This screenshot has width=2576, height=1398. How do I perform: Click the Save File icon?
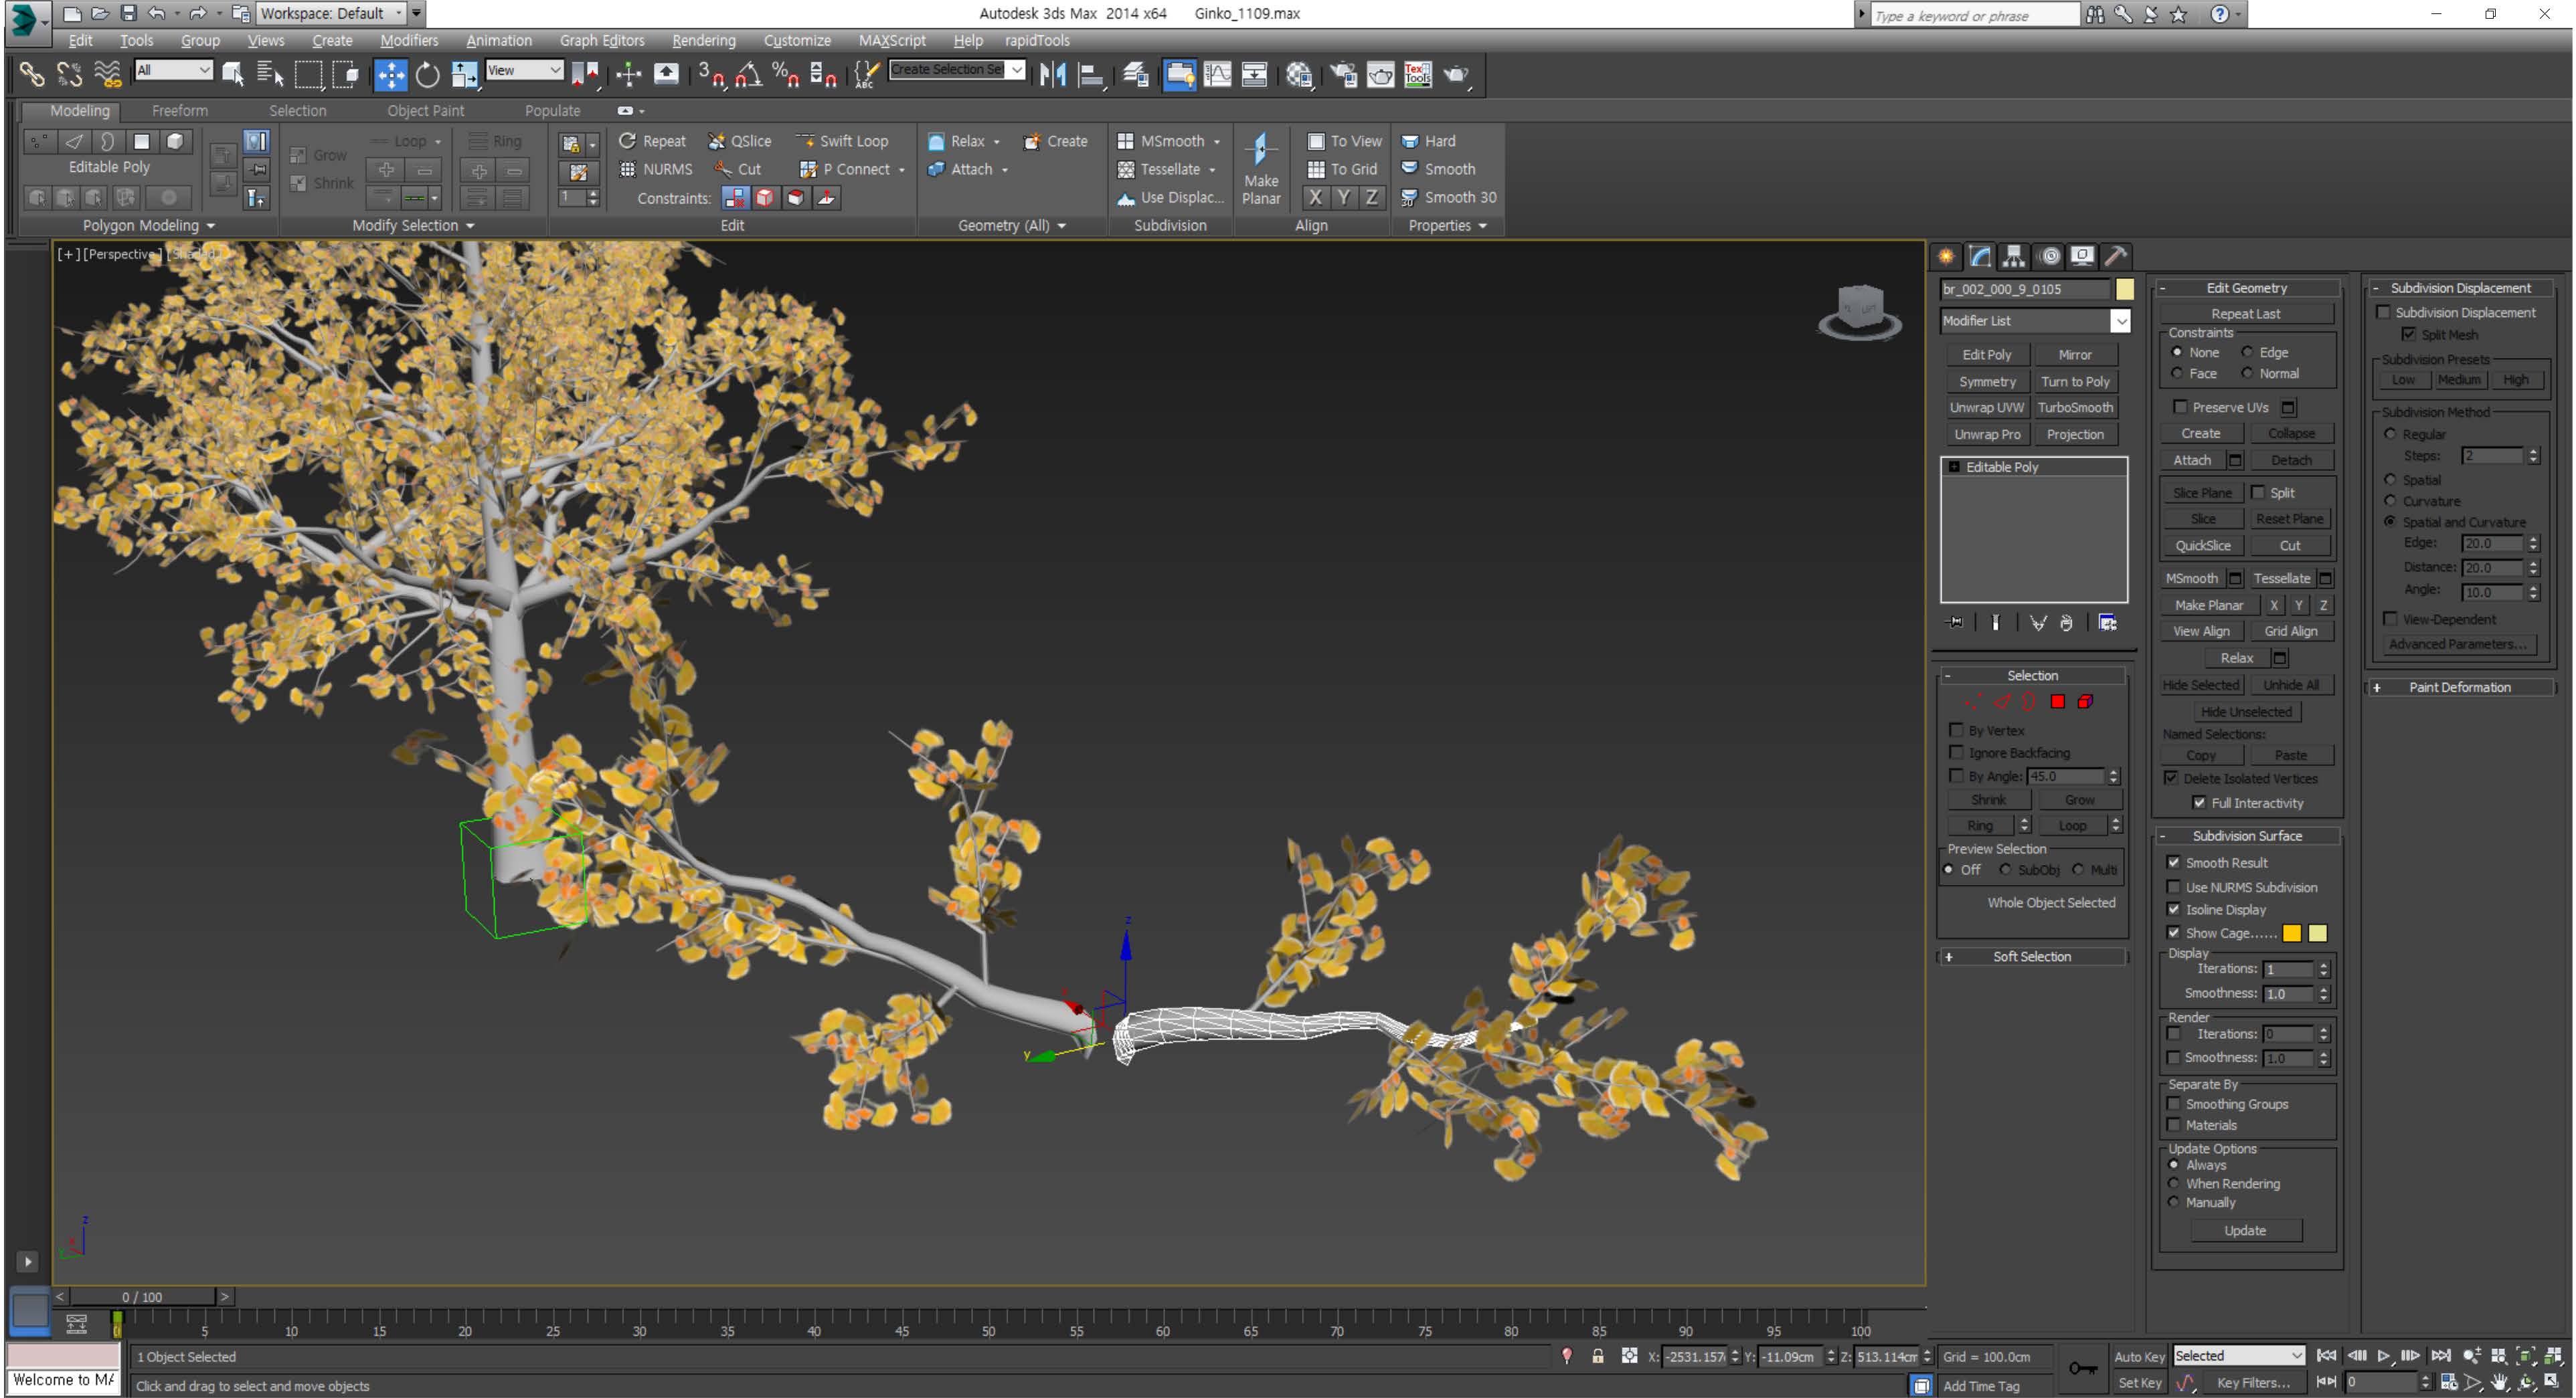(x=128, y=13)
